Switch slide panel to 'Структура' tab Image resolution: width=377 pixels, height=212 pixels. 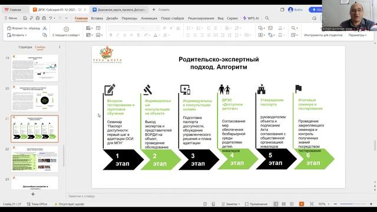coord(25,47)
